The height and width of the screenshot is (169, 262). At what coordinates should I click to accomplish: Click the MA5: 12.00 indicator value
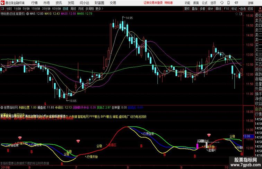tap(37, 14)
